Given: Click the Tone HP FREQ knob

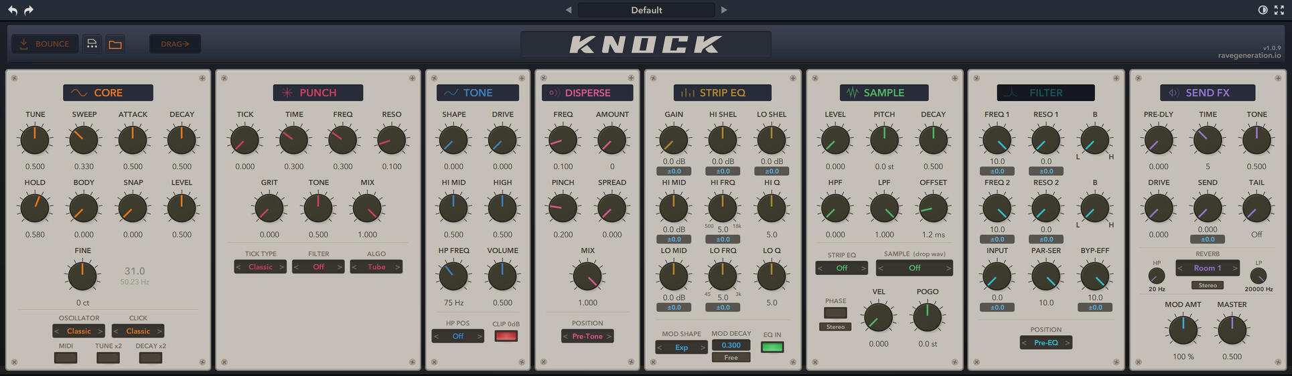Looking at the screenshot, I should pos(453,276).
